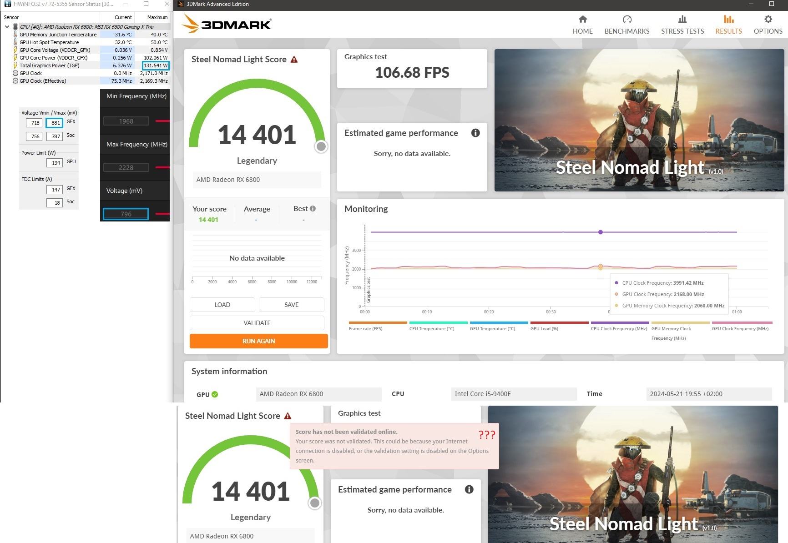Switch to the STRESS TESTS tab
This screenshot has height=543, width=788.
(x=682, y=25)
